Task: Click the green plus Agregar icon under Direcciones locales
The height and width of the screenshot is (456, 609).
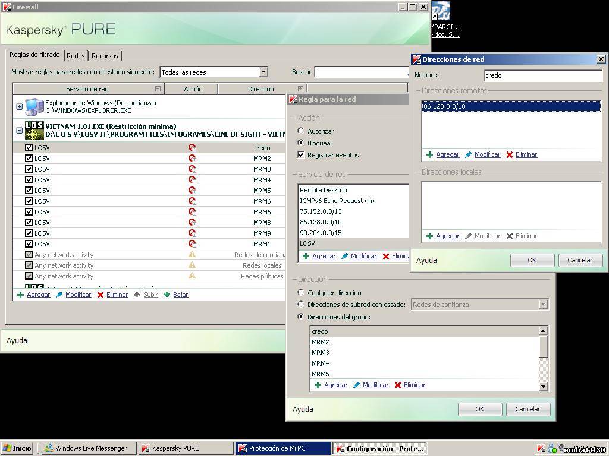Action: pyautogui.click(x=429, y=236)
